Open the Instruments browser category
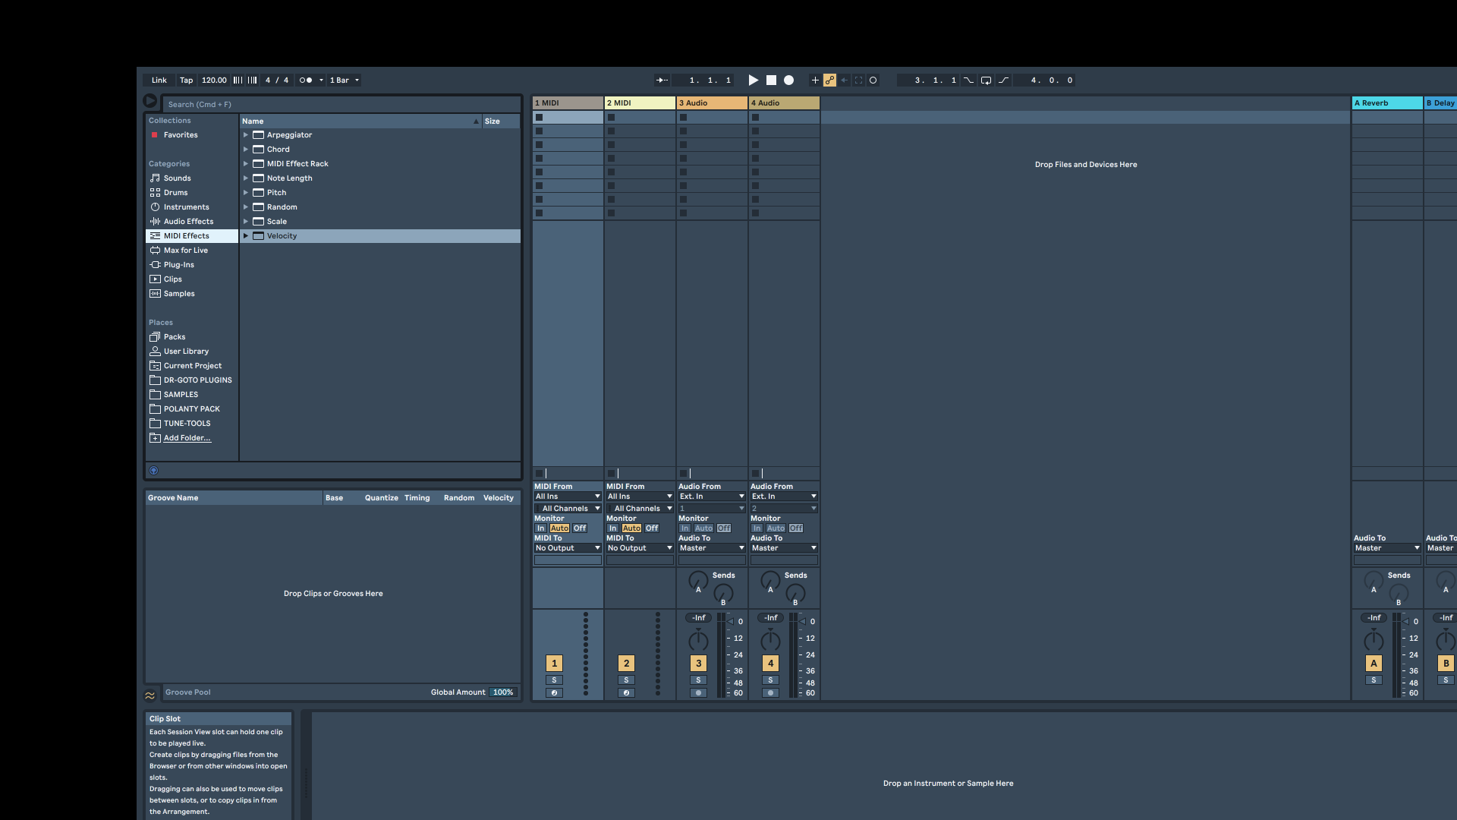This screenshot has height=820, width=1457. [186, 207]
